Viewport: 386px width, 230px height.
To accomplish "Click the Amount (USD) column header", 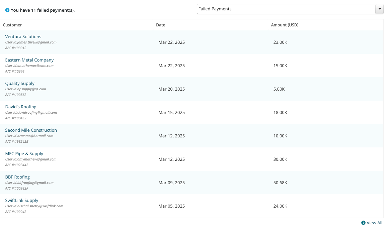I will pyautogui.click(x=285, y=25).
